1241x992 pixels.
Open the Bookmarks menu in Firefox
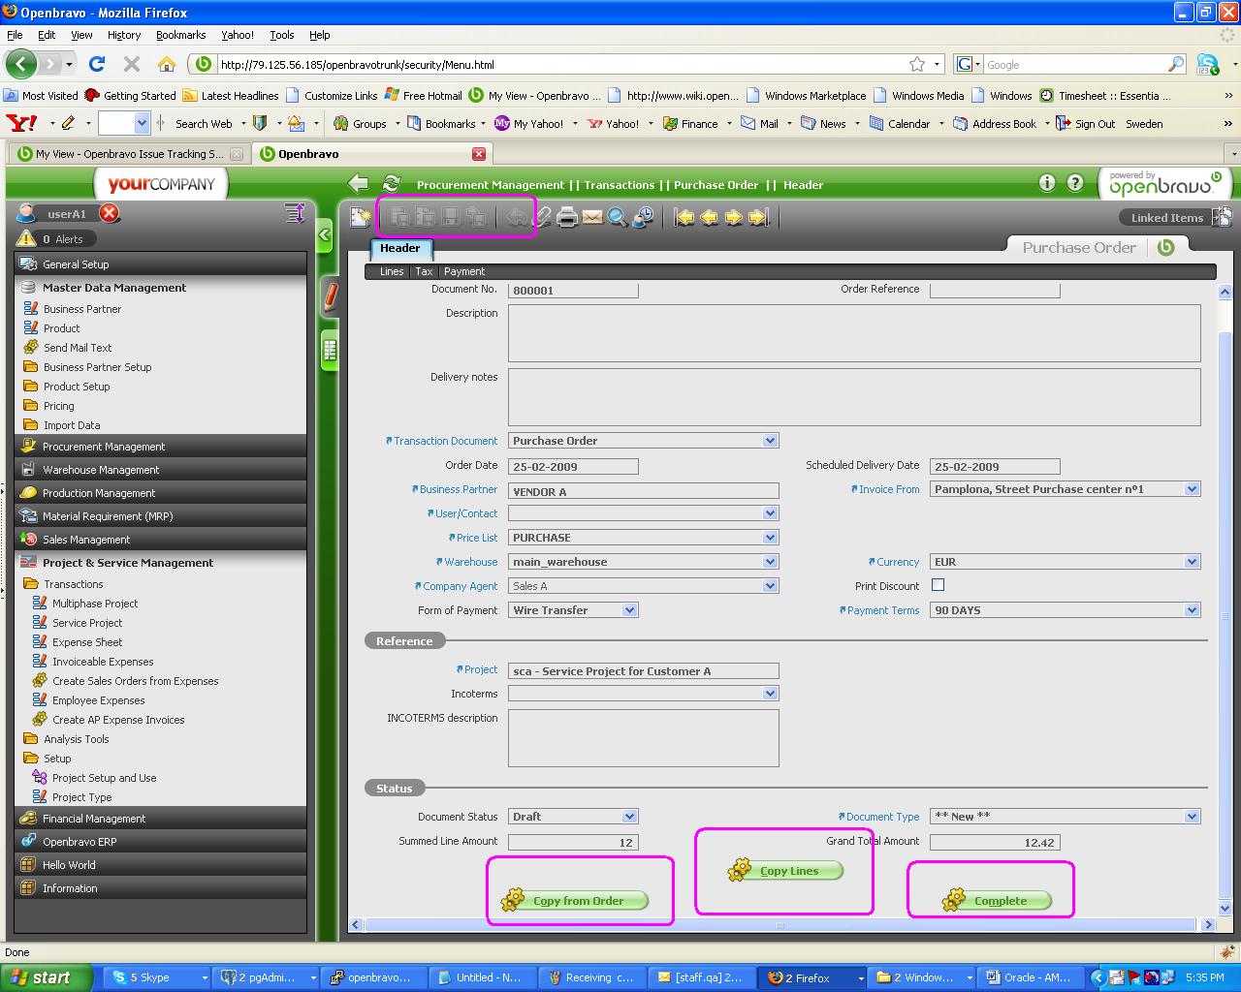(180, 35)
